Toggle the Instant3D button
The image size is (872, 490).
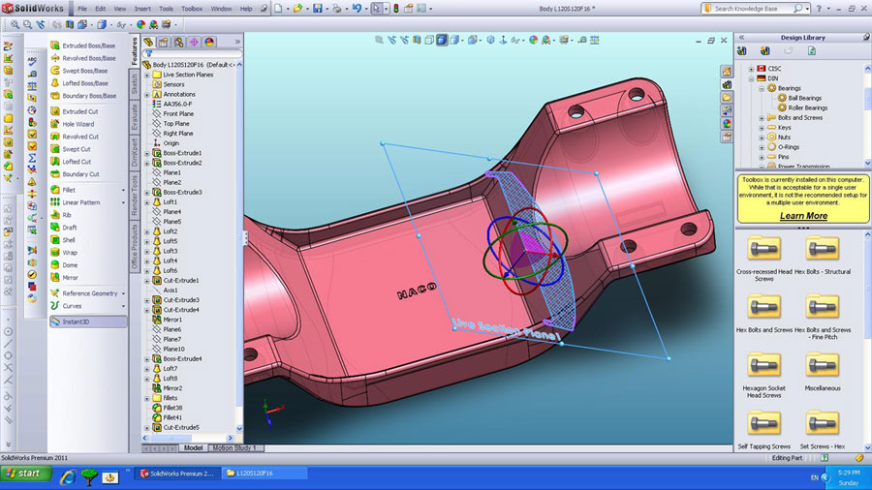88,322
